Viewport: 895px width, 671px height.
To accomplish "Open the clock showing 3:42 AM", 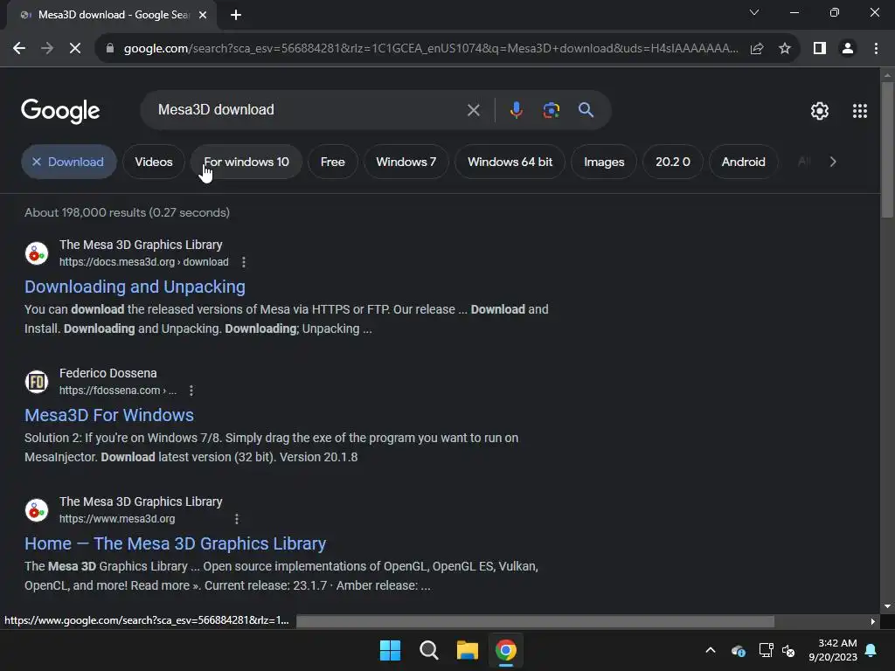I will 833,650.
